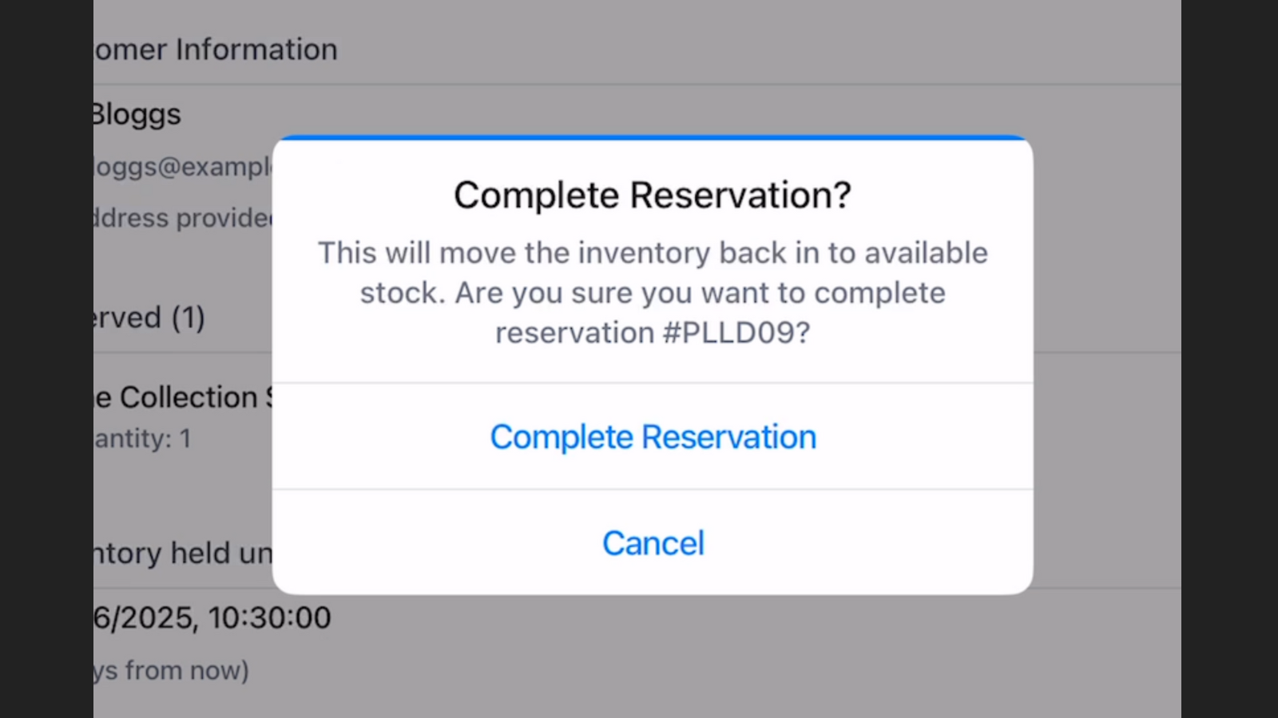Confirm with the Complete Reservation button
This screenshot has width=1278, height=718.
tap(653, 436)
